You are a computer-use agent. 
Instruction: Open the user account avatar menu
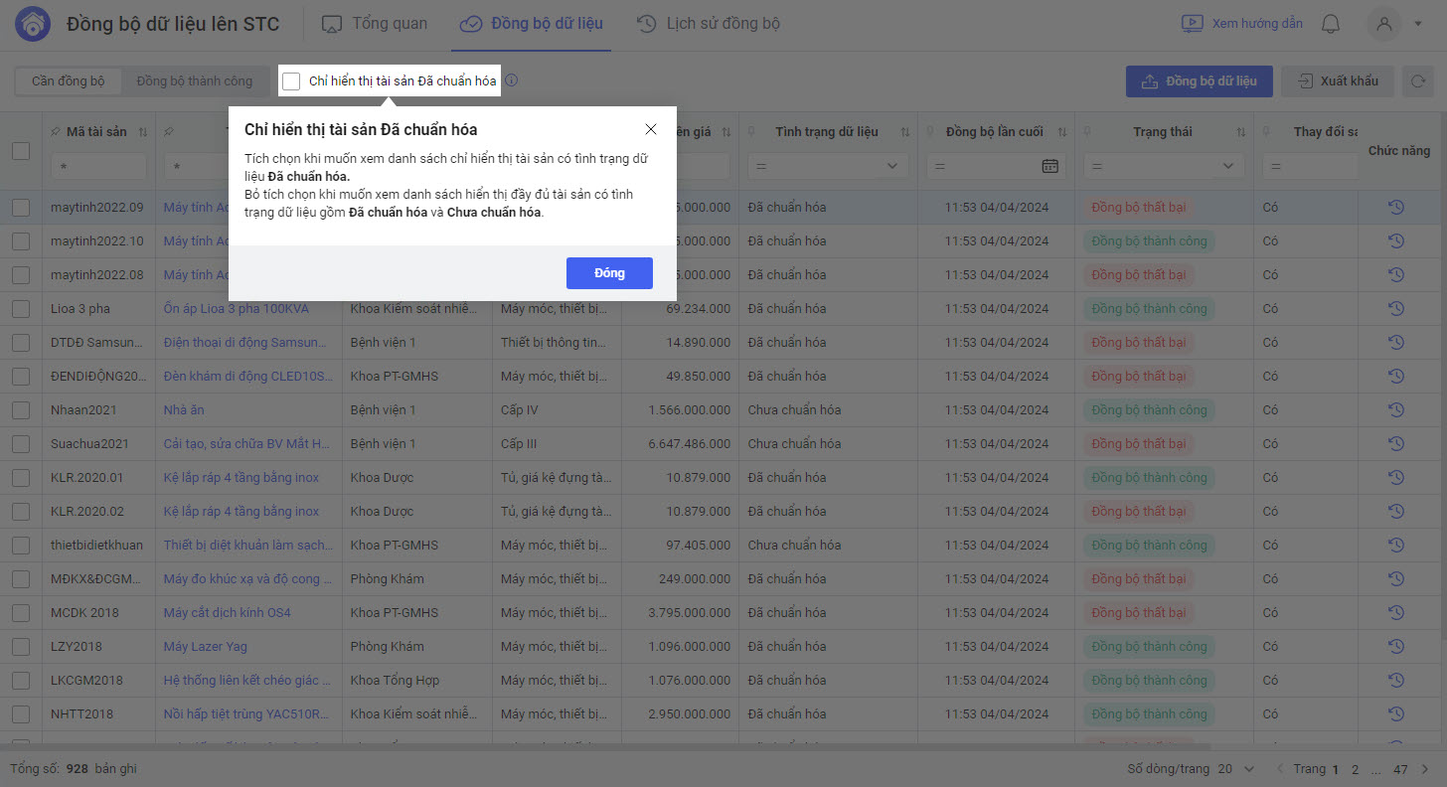tap(1384, 24)
